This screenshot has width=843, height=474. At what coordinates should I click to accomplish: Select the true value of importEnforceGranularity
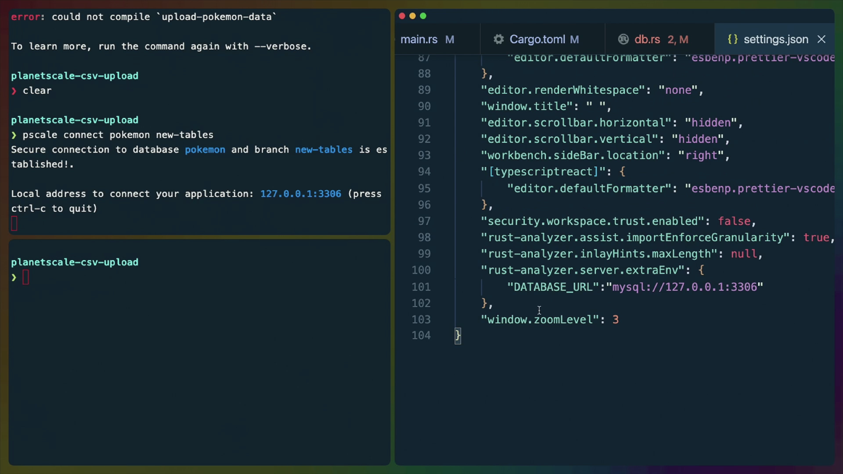(x=818, y=237)
